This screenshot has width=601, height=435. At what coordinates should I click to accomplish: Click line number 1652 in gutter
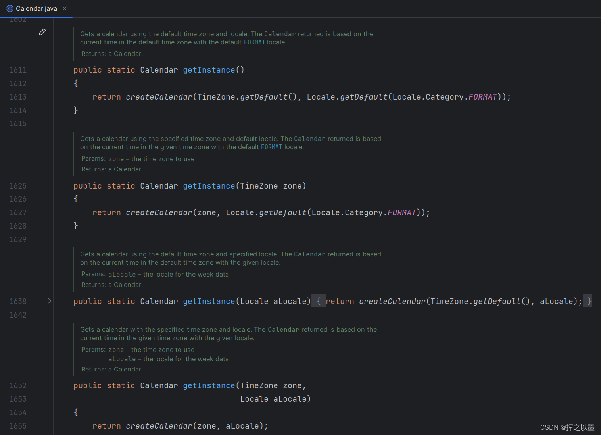click(x=18, y=386)
